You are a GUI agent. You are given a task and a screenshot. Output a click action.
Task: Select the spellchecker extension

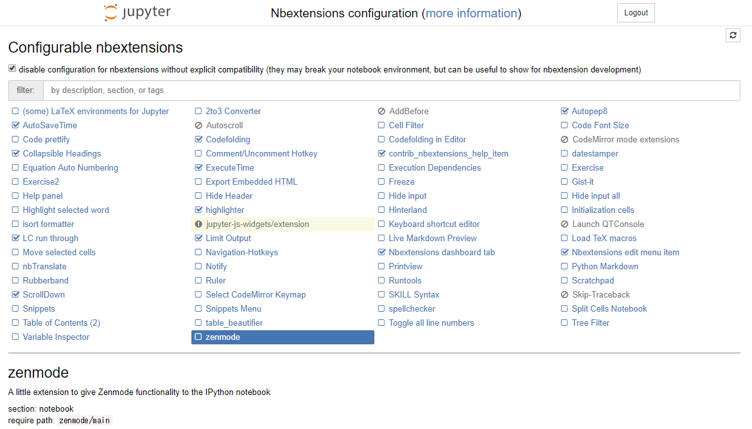click(412, 309)
